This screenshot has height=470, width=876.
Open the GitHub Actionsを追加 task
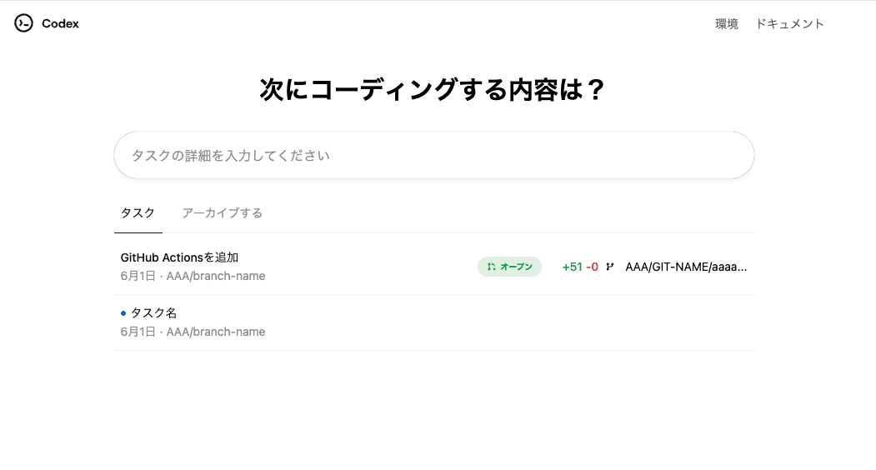tap(179, 257)
